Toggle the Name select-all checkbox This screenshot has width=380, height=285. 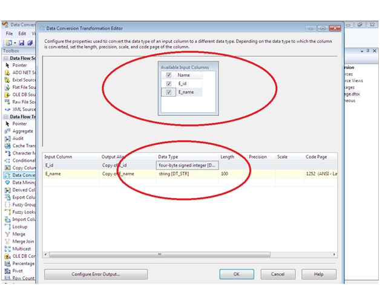[x=169, y=75]
